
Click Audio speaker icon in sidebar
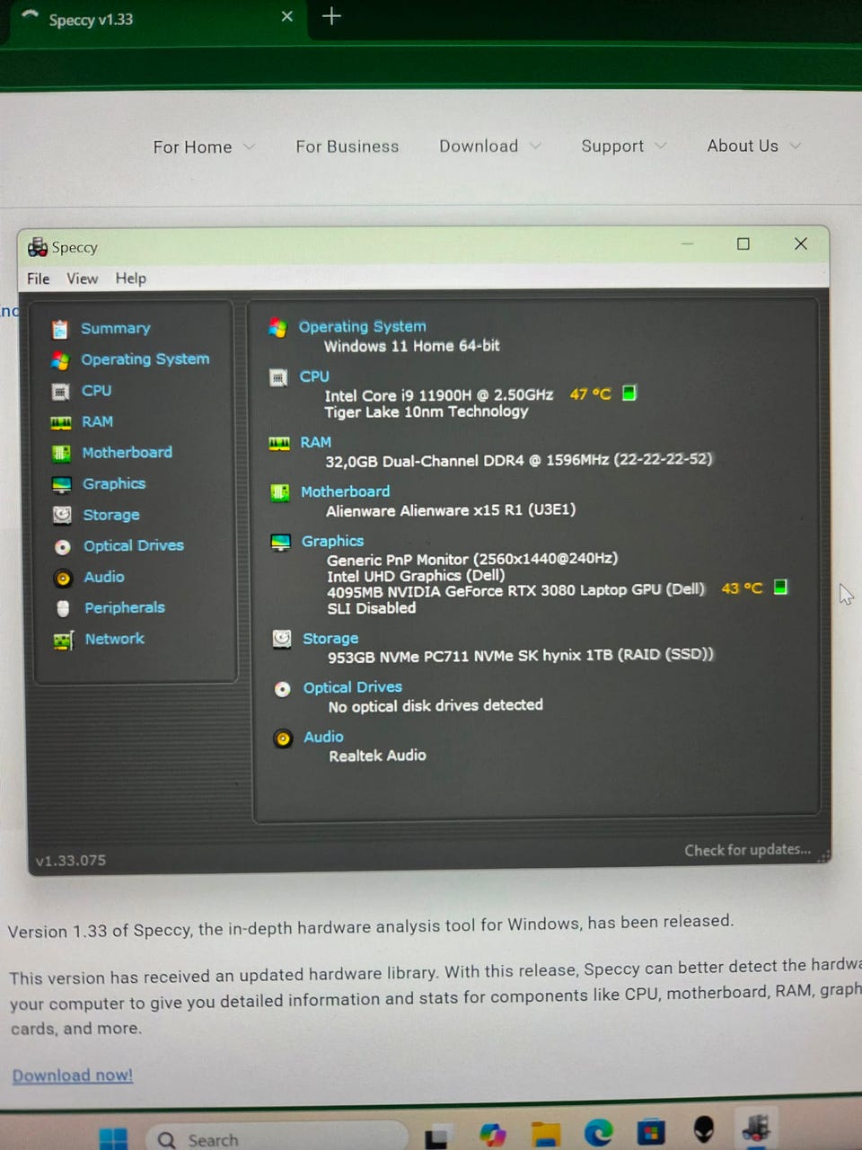(x=63, y=578)
